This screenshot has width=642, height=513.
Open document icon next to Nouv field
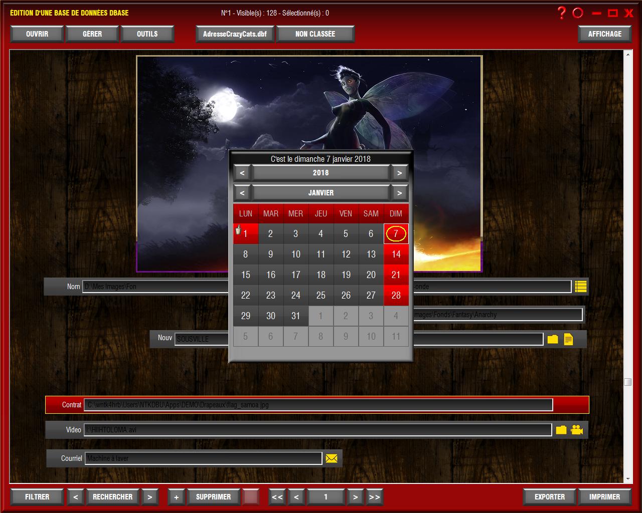(568, 339)
